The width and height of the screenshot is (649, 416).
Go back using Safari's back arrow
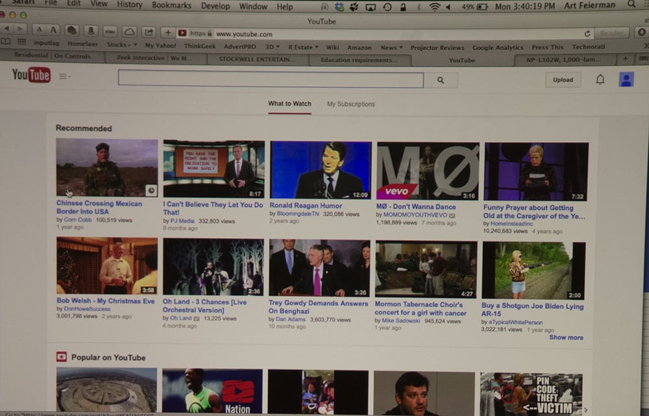7,29
